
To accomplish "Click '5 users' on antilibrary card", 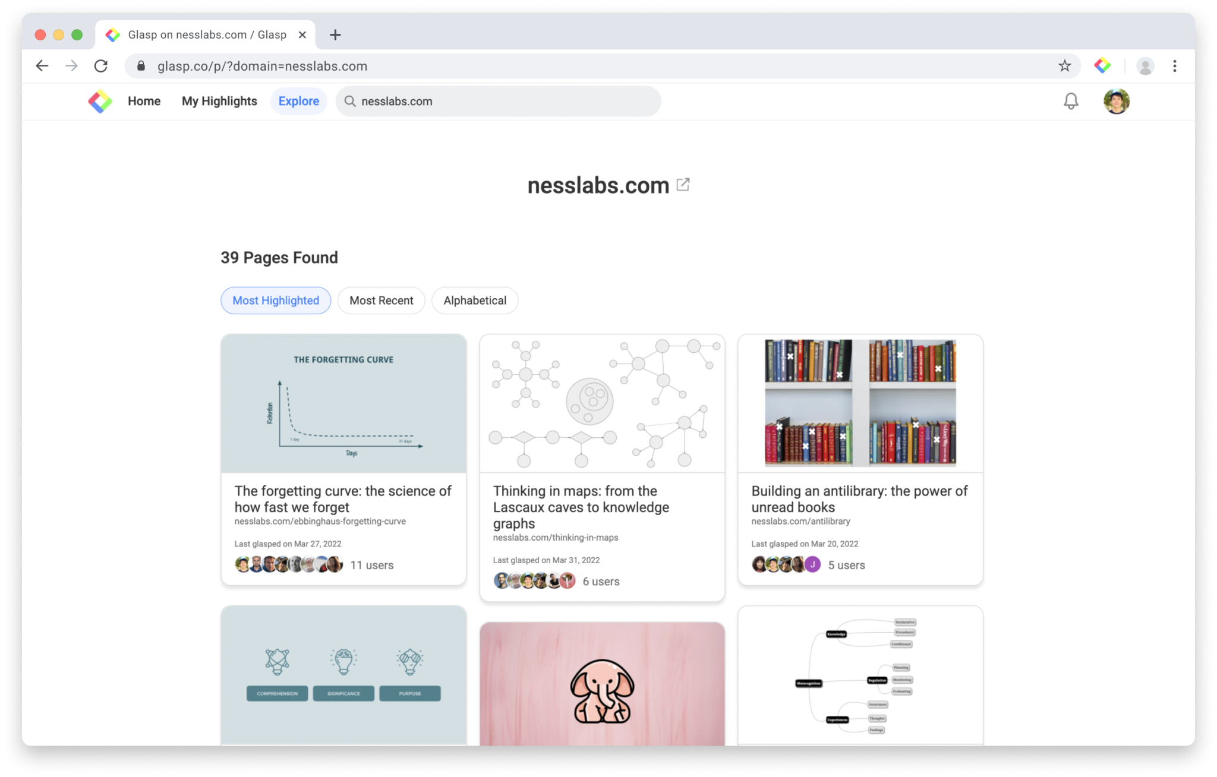I will pyautogui.click(x=846, y=565).
